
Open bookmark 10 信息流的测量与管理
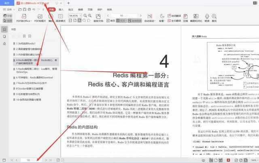coord(27,100)
